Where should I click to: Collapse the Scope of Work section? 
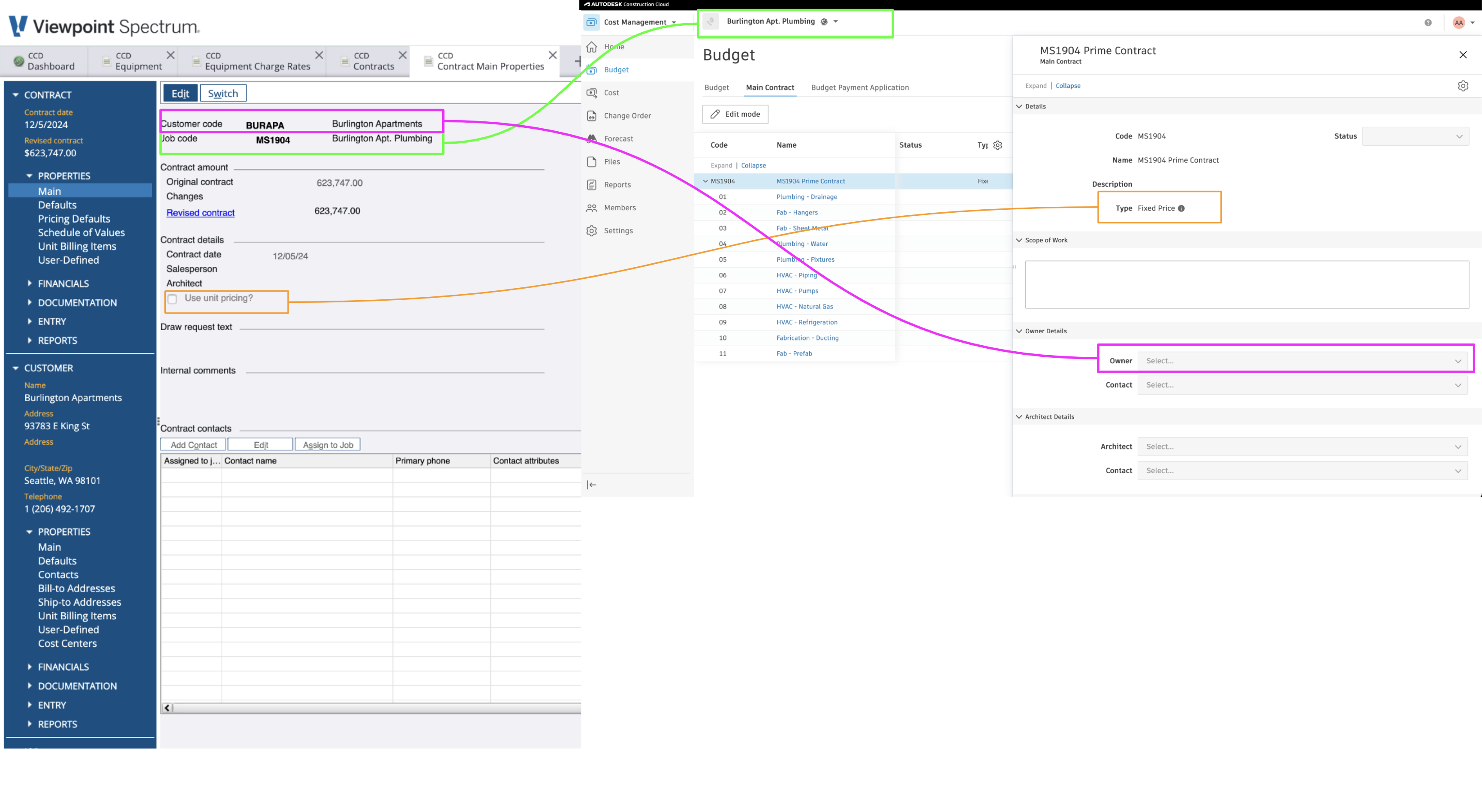[1019, 241]
